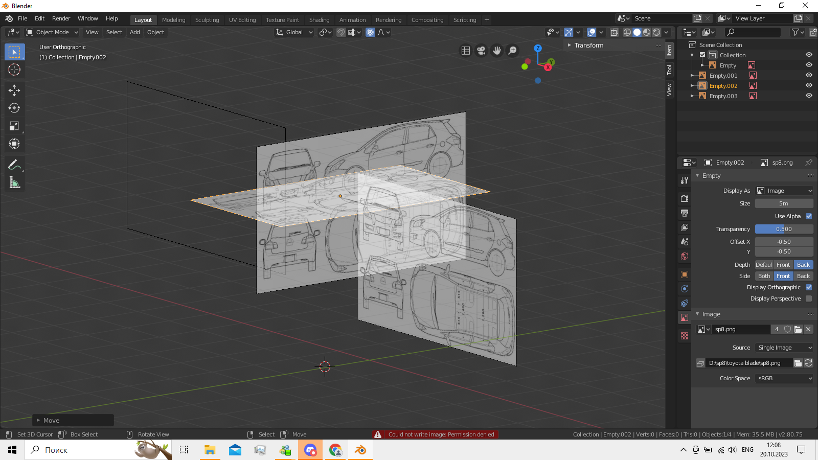Viewport: 818px width, 460px height.
Task: Set Depth to Default
Action: [x=764, y=265]
